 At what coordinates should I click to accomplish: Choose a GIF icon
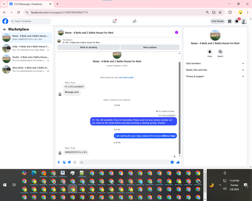pyautogui.click(x=75, y=162)
